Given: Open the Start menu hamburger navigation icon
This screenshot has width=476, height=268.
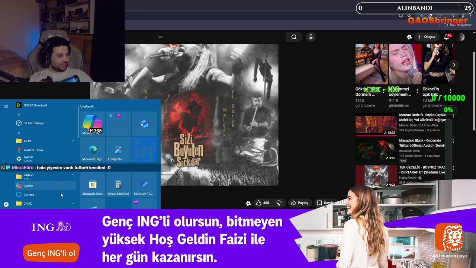Looking at the screenshot, I should [6, 106].
